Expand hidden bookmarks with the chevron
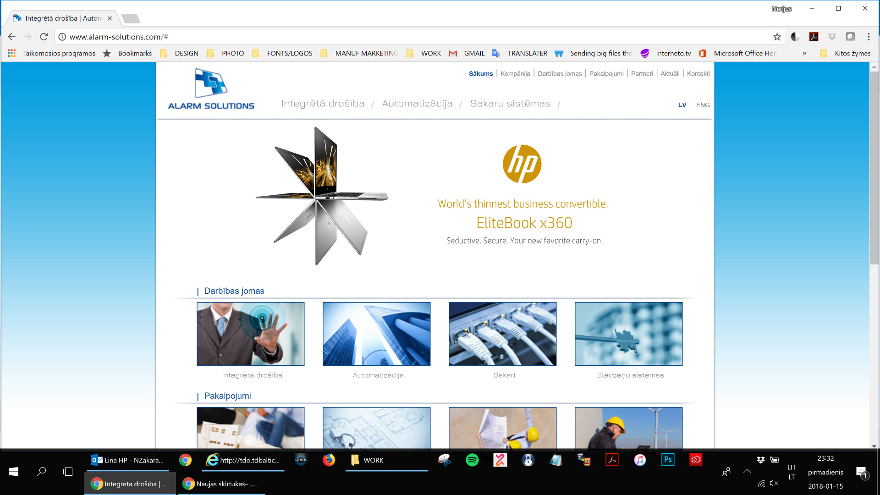880x495 pixels. (804, 53)
